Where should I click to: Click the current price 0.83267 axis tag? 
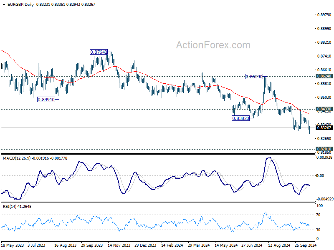tap(324, 128)
